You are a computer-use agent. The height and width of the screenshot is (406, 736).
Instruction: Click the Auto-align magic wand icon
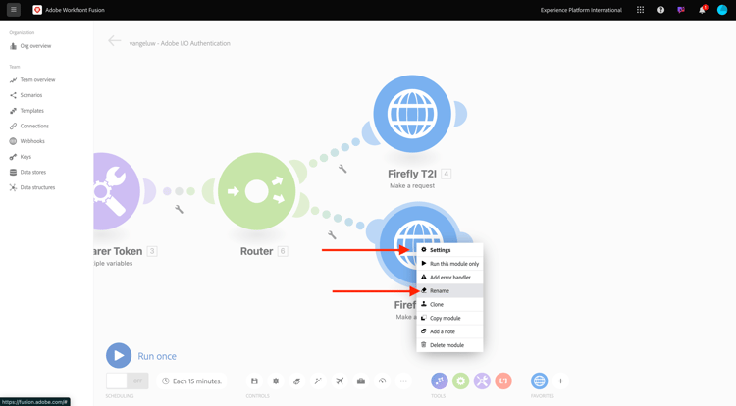tap(318, 381)
